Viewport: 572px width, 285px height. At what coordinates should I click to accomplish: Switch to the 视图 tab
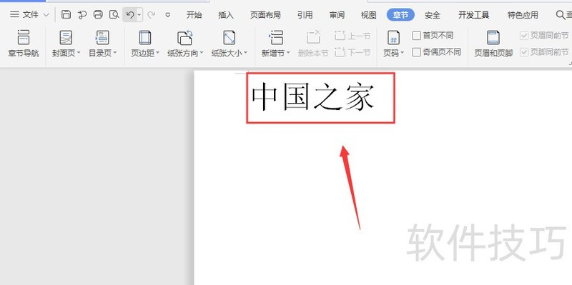click(x=368, y=15)
